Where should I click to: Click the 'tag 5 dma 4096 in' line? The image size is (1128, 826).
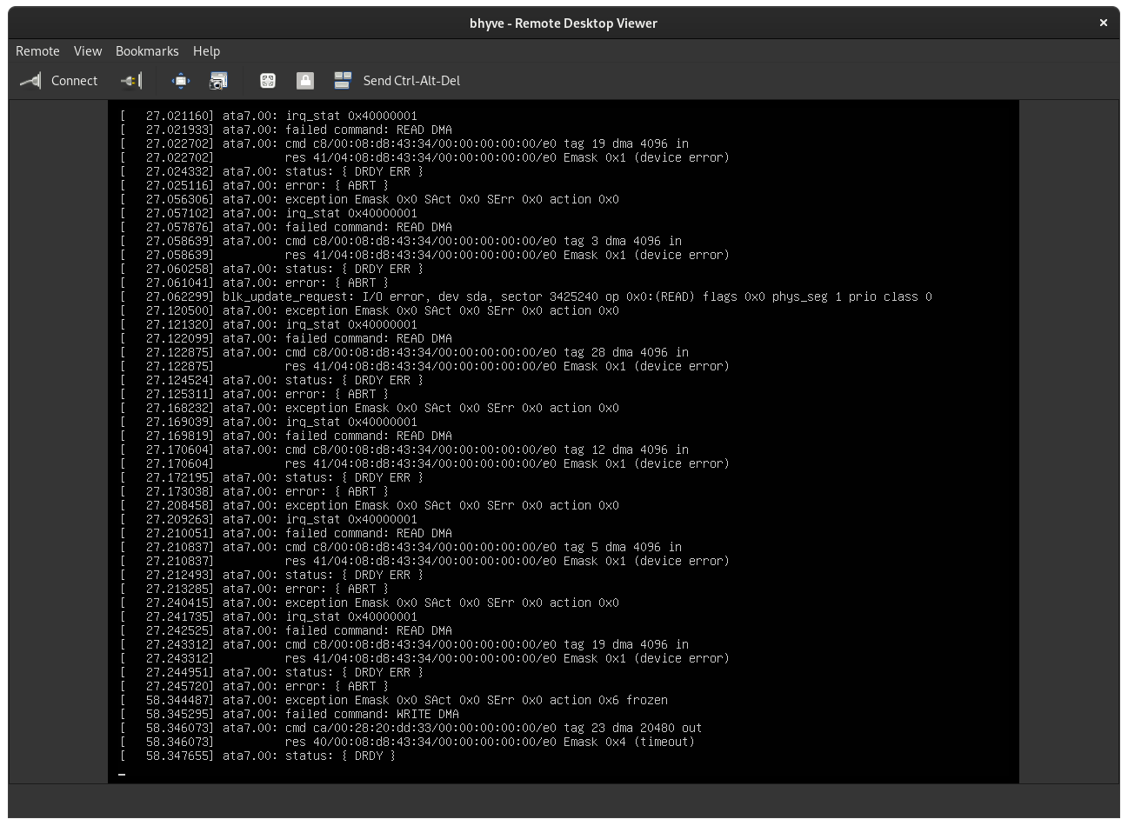click(x=401, y=547)
